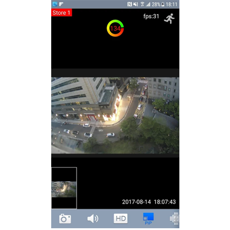This screenshot has height=230, width=230.
Task: Tap the cellular signal strength icon
Action: [148, 4]
